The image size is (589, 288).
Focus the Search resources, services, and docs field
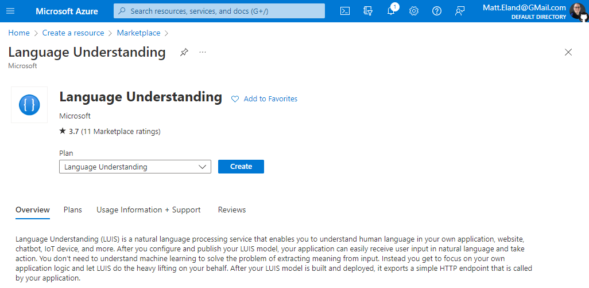(219, 11)
